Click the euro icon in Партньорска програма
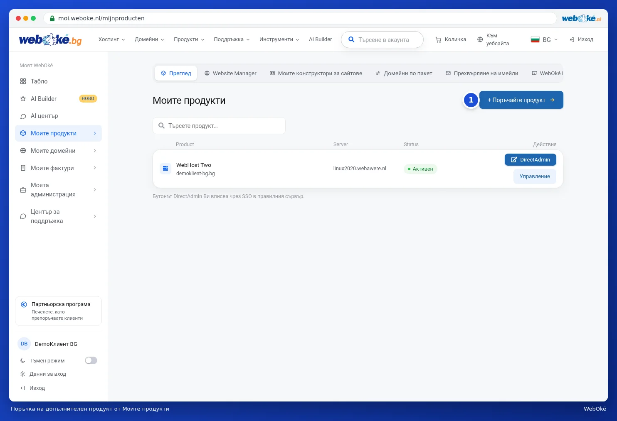The image size is (617, 421). [24, 304]
